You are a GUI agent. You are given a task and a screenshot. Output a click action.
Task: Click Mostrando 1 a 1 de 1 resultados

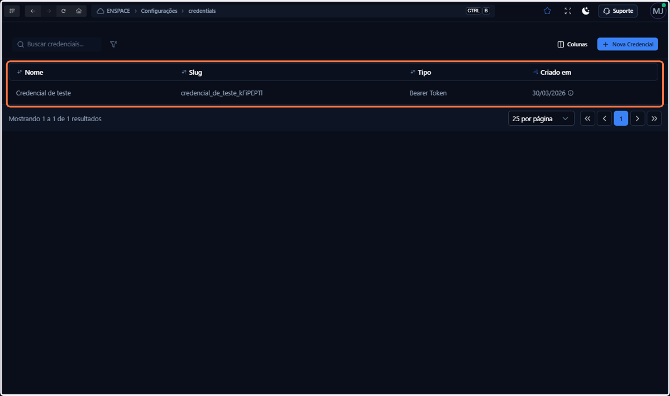click(x=55, y=119)
